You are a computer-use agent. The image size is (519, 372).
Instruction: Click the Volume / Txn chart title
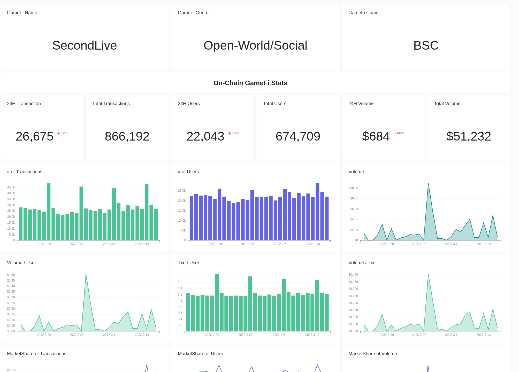pyautogui.click(x=362, y=263)
